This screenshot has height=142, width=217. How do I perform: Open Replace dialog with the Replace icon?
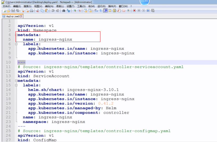point(68,11)
